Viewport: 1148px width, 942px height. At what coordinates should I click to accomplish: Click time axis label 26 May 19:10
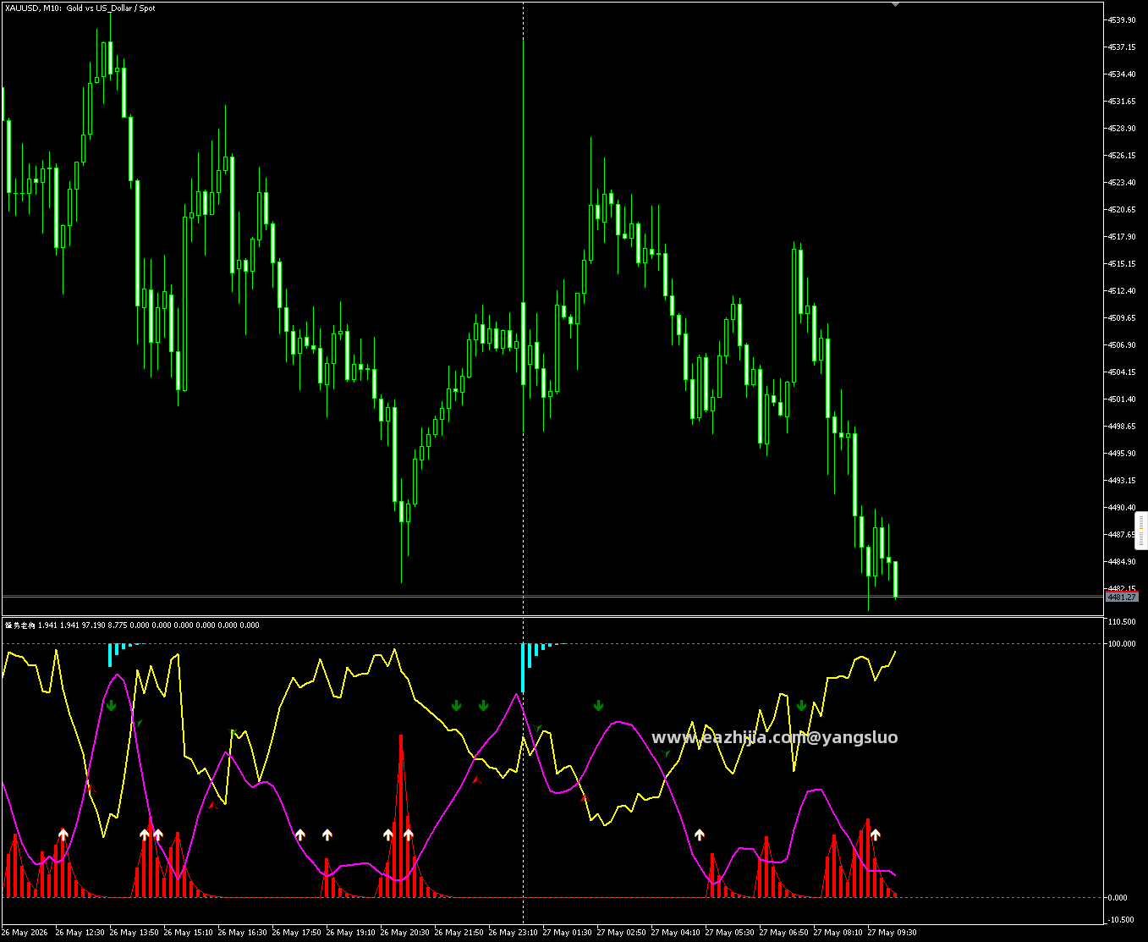tap(351, 933)
